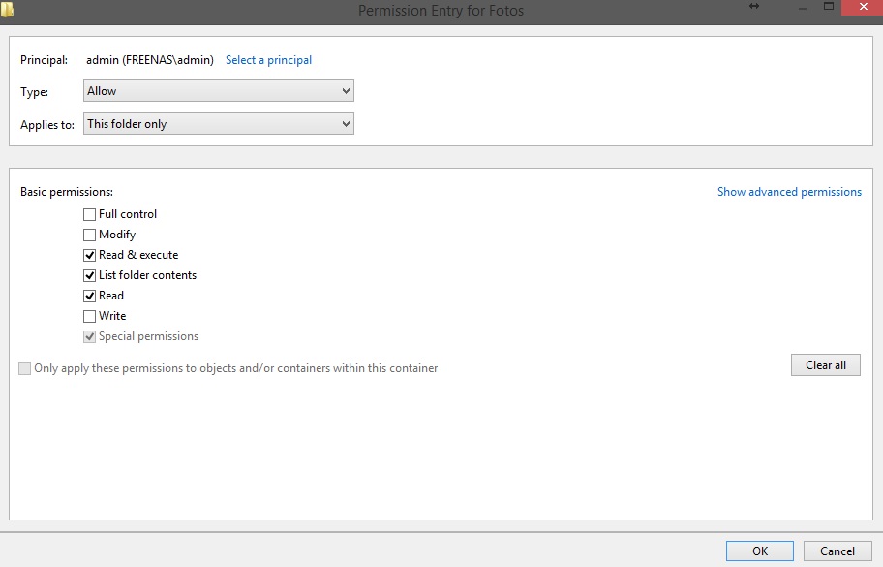The height and width of the screenshot is (567, 883).
Task: Click the Type: label
Action: click(x=34, y=92)
